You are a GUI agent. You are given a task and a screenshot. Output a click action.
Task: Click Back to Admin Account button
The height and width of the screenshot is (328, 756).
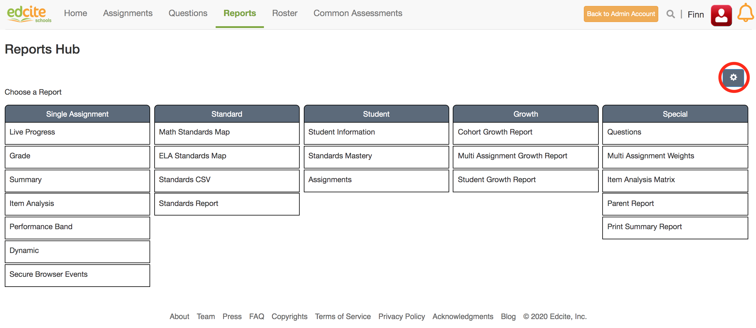tap(620, 14)
